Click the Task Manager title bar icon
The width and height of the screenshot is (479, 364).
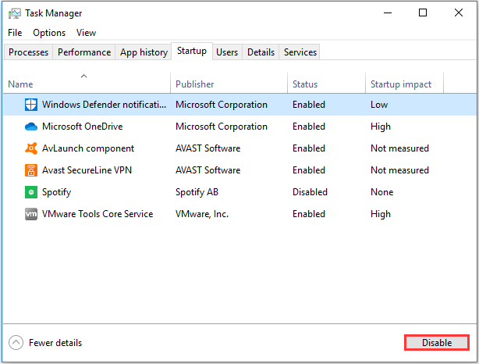point(14,13)
